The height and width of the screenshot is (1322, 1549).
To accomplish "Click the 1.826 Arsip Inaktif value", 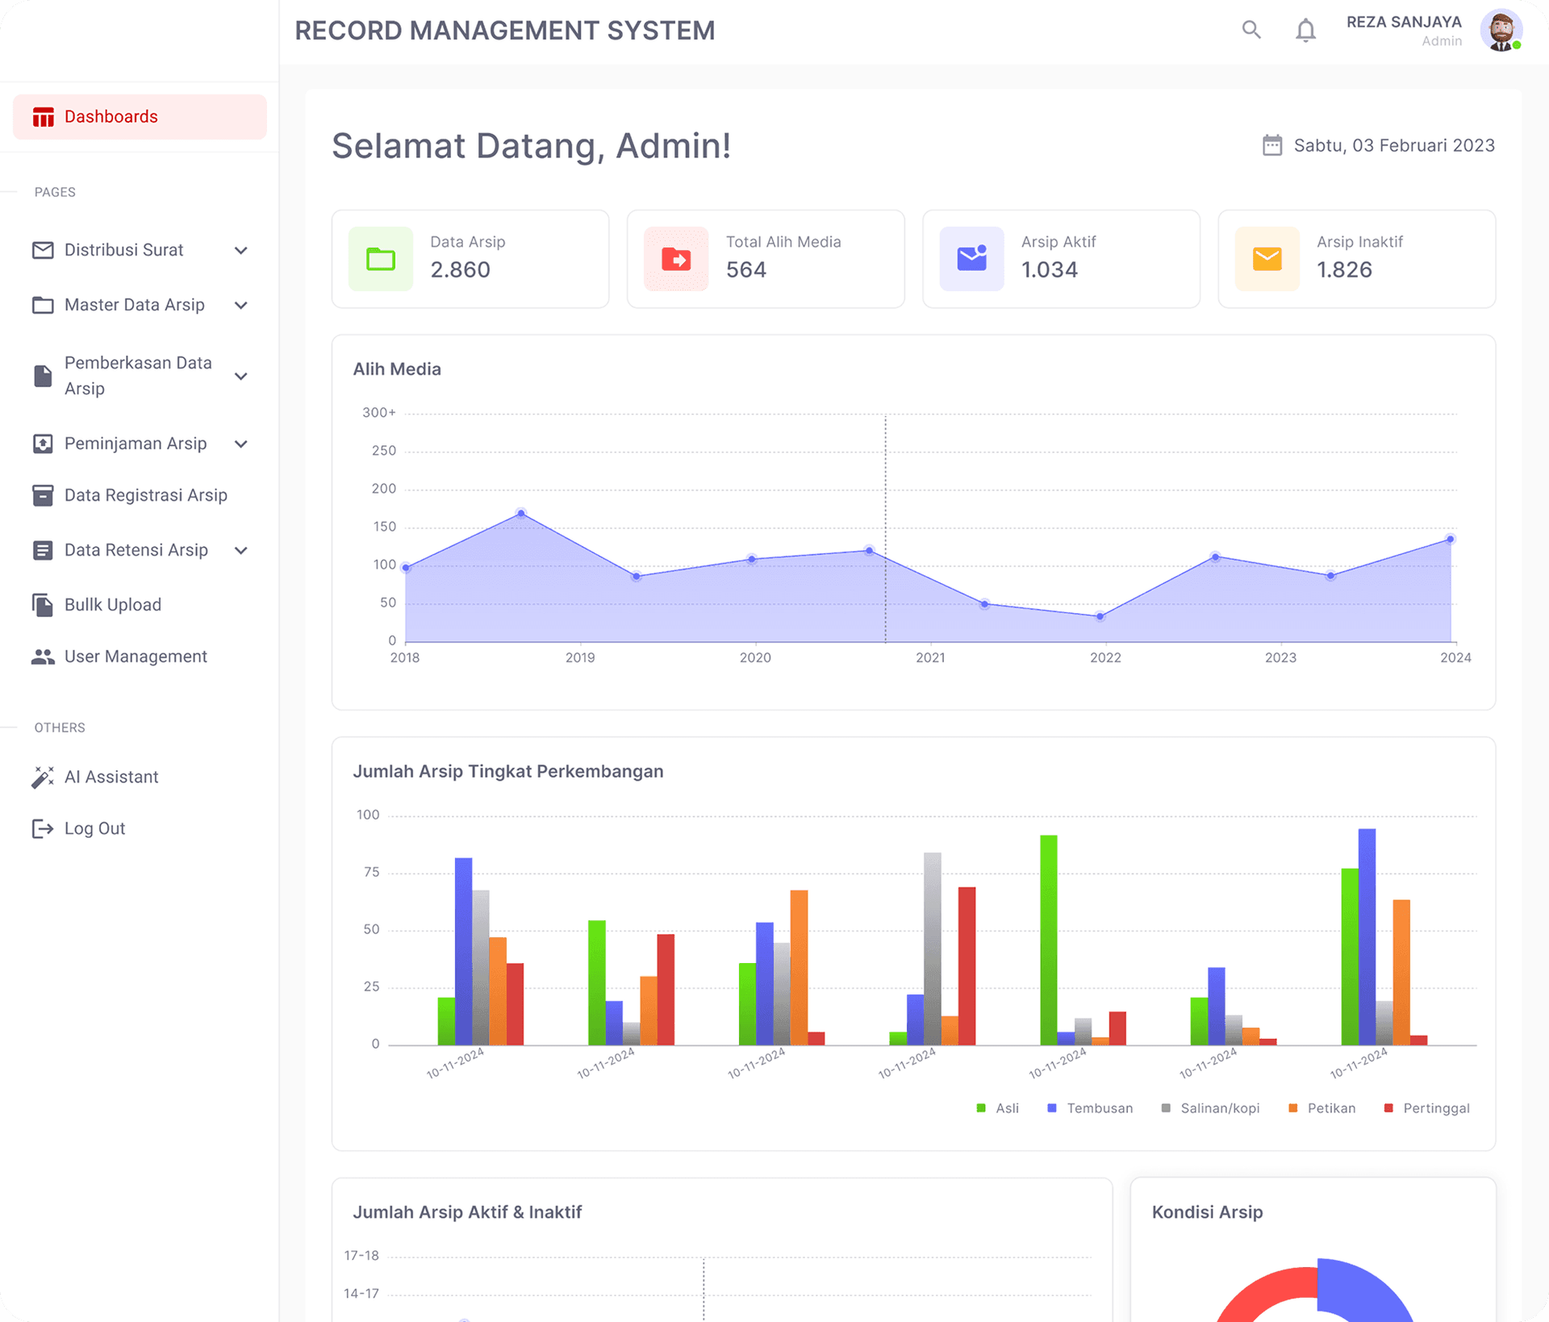I will coord(1344,270).
